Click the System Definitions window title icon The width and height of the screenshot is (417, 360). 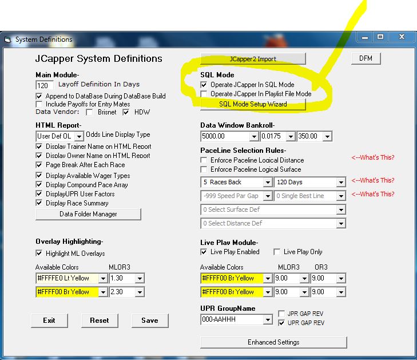(x=7, y=39)
